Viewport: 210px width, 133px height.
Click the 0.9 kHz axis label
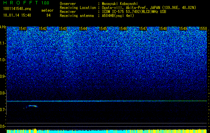point(3,76)
